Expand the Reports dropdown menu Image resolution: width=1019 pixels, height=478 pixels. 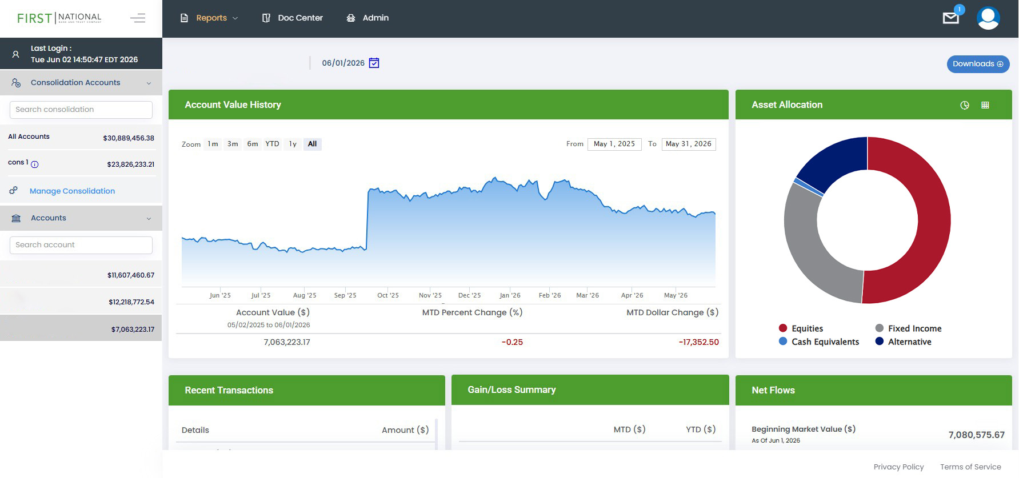click(209, 18)
